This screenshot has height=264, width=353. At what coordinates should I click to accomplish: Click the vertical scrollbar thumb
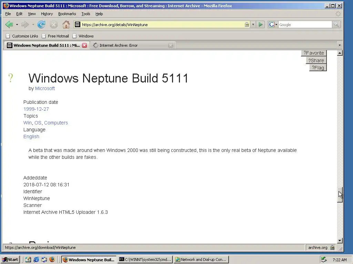(x=340, y=195)
